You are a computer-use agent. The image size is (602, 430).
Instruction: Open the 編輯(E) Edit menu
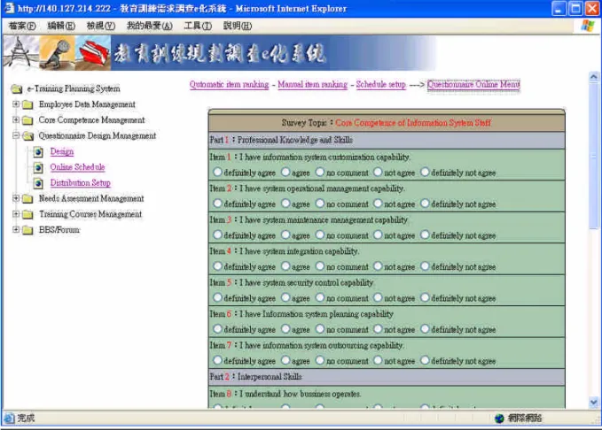[x=61, y=26]
